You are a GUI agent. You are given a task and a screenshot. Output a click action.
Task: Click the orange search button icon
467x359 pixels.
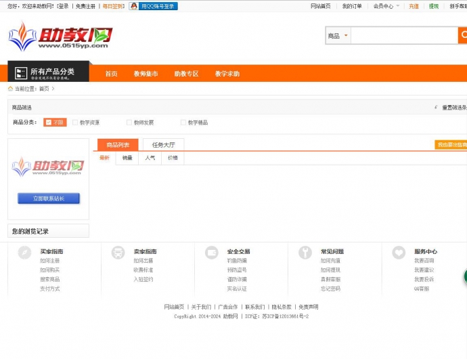coord(463,35)
